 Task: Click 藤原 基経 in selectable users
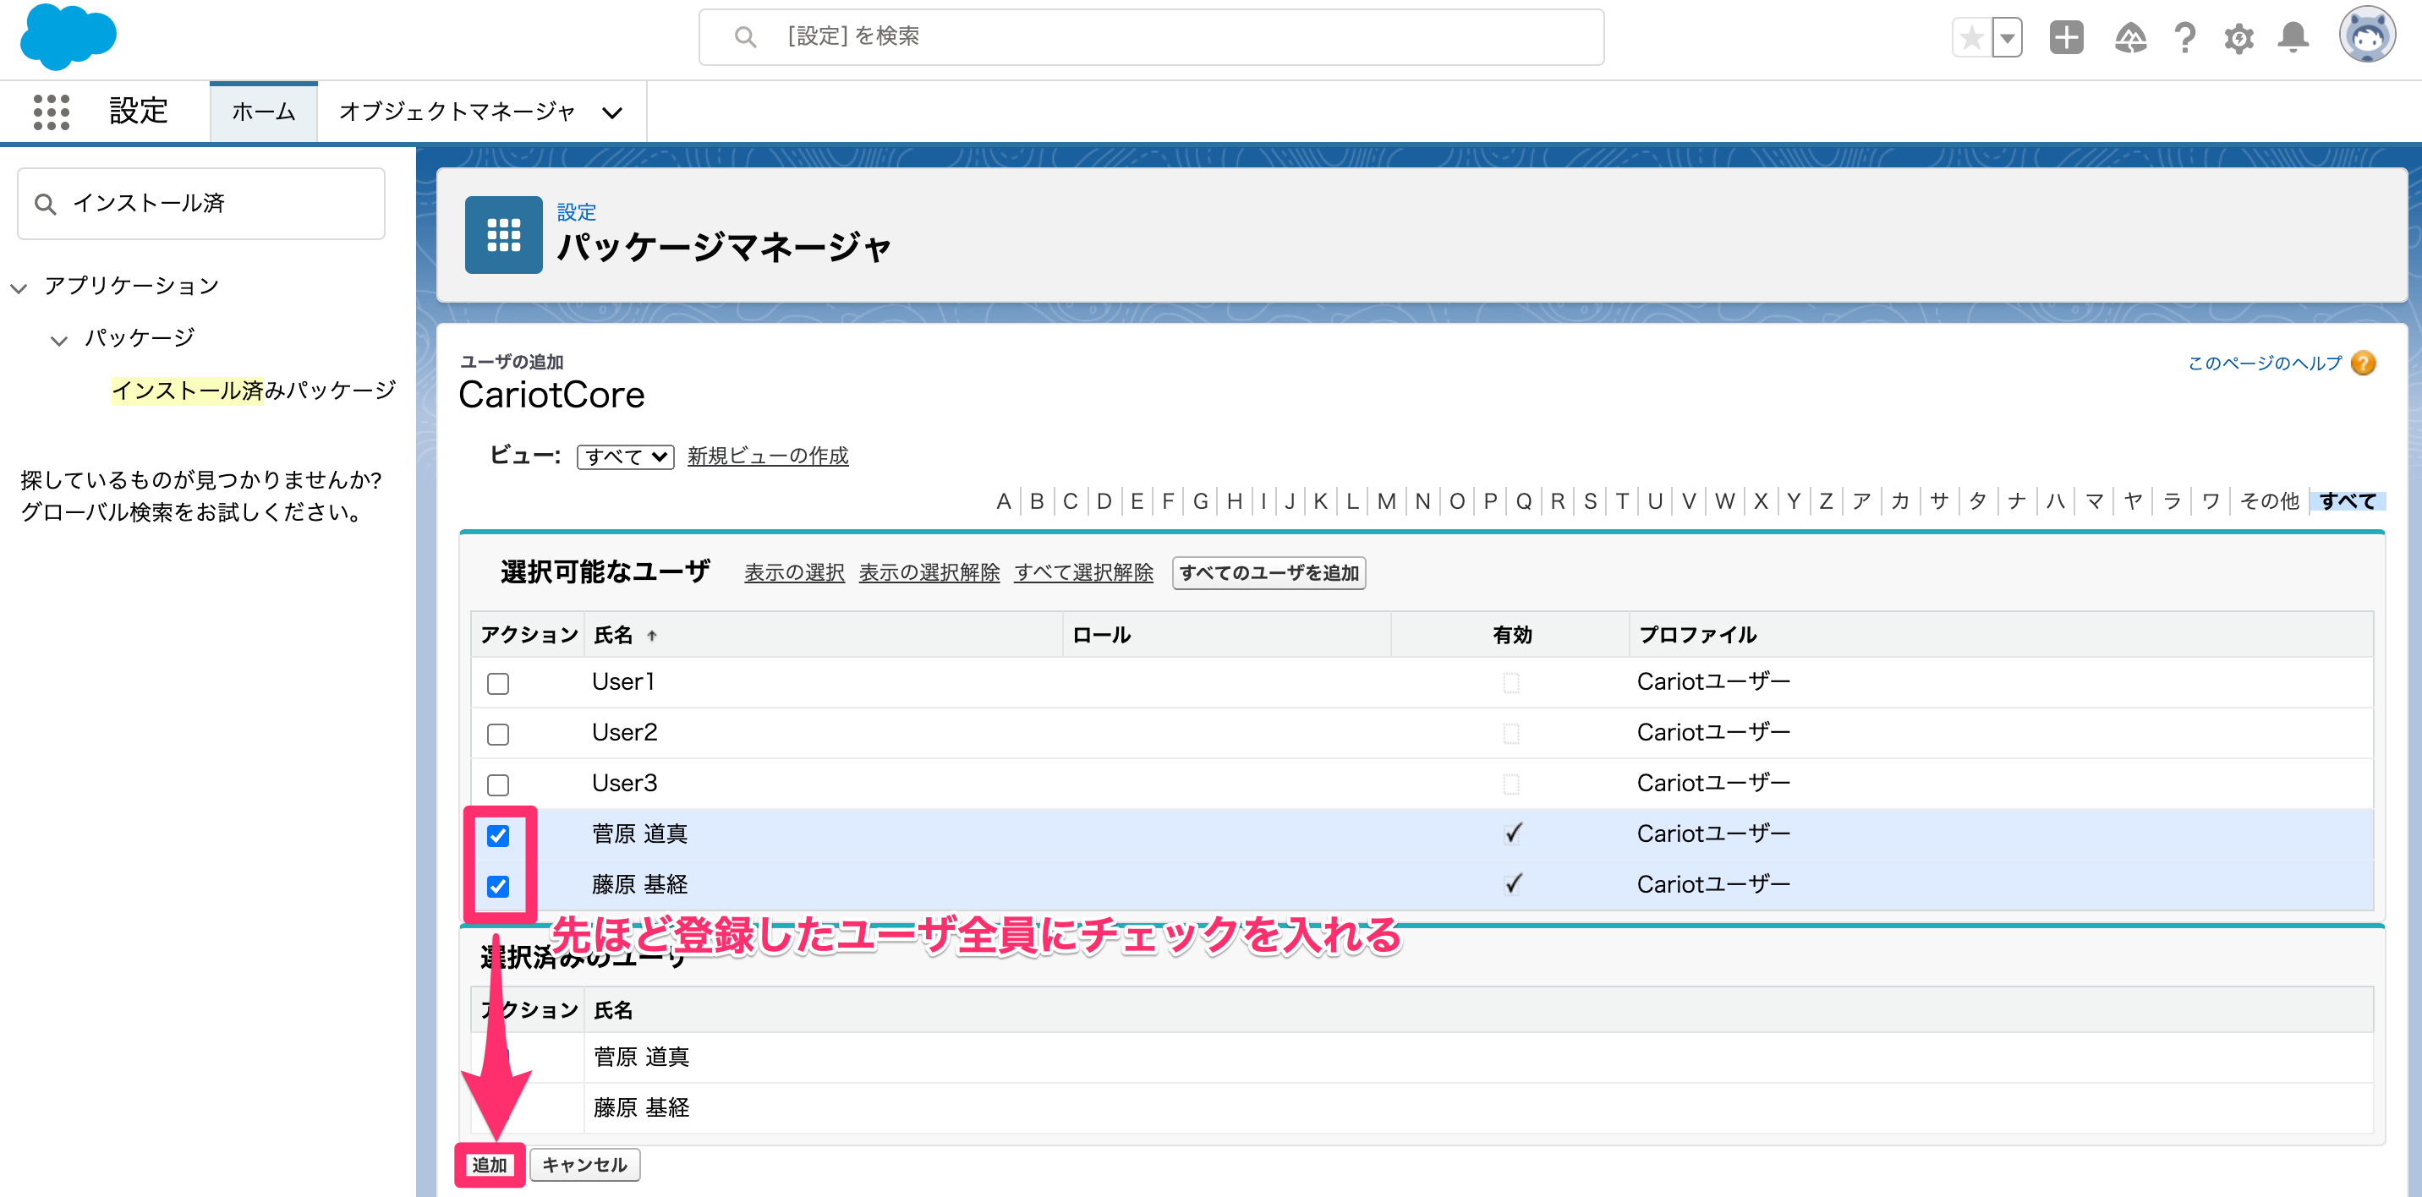tap(639, 885)
